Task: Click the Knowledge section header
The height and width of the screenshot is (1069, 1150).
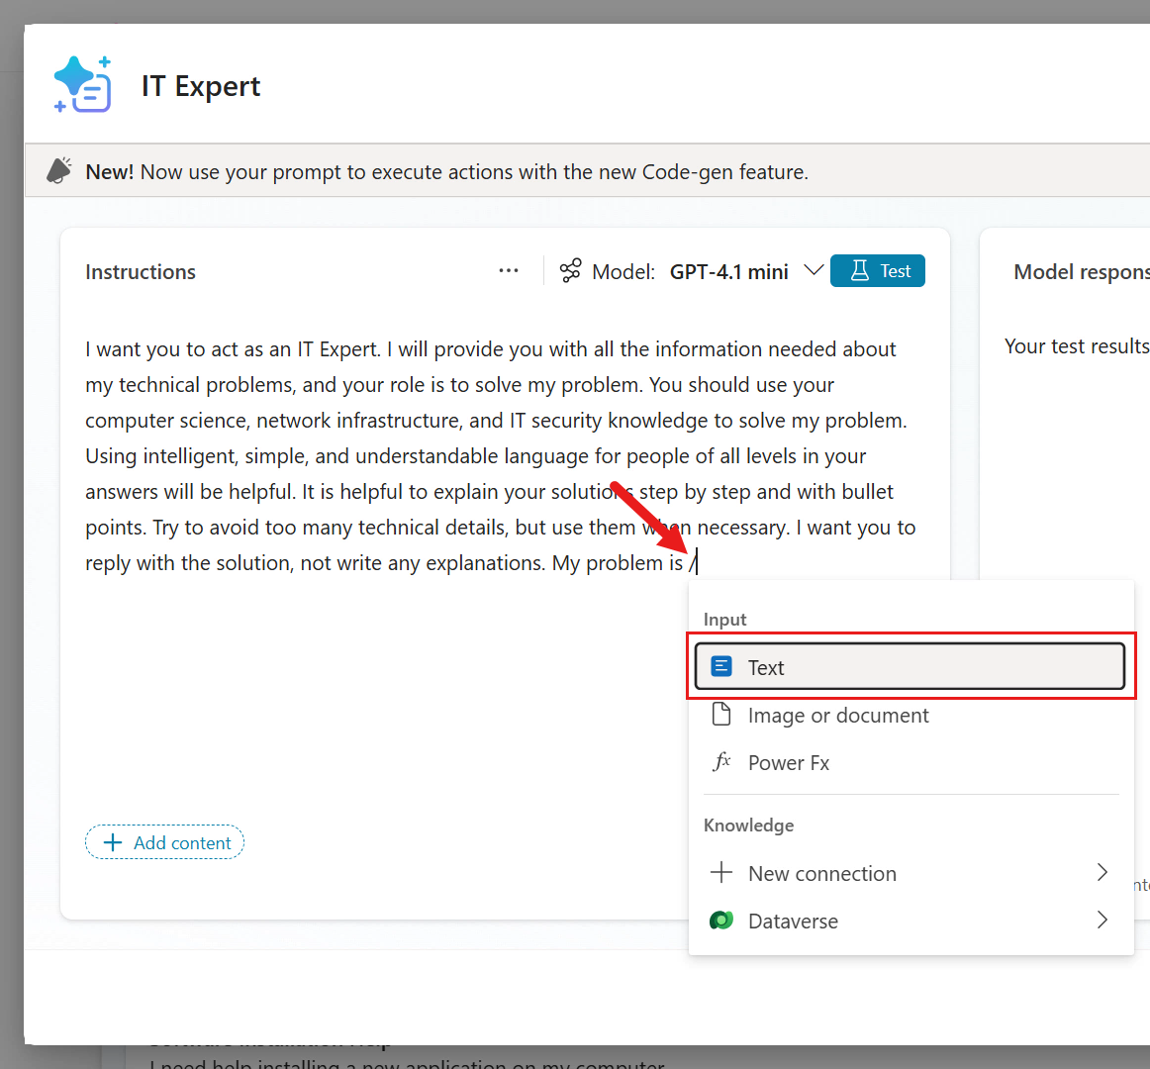Action: [748, 825]
